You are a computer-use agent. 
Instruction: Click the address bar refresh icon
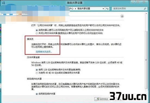click(107, 9)
